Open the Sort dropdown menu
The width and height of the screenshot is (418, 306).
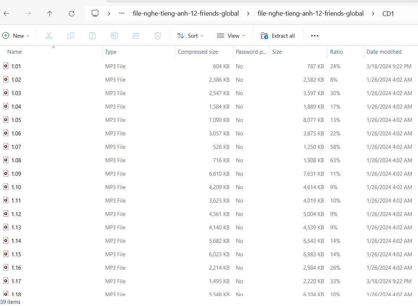click(x=190, y=36)
